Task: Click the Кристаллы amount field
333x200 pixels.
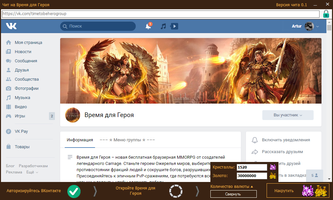Action: pyautogui.click(x=252, y=167)
